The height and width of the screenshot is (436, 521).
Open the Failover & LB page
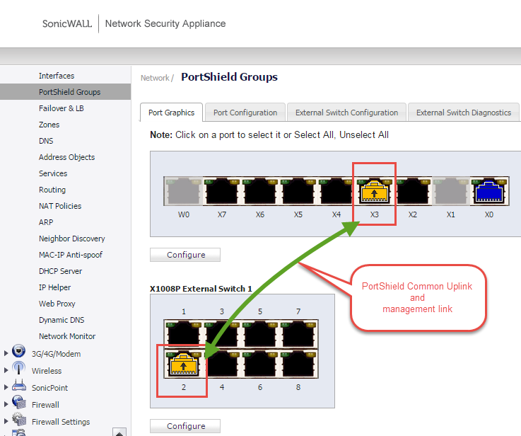[61, 108]
